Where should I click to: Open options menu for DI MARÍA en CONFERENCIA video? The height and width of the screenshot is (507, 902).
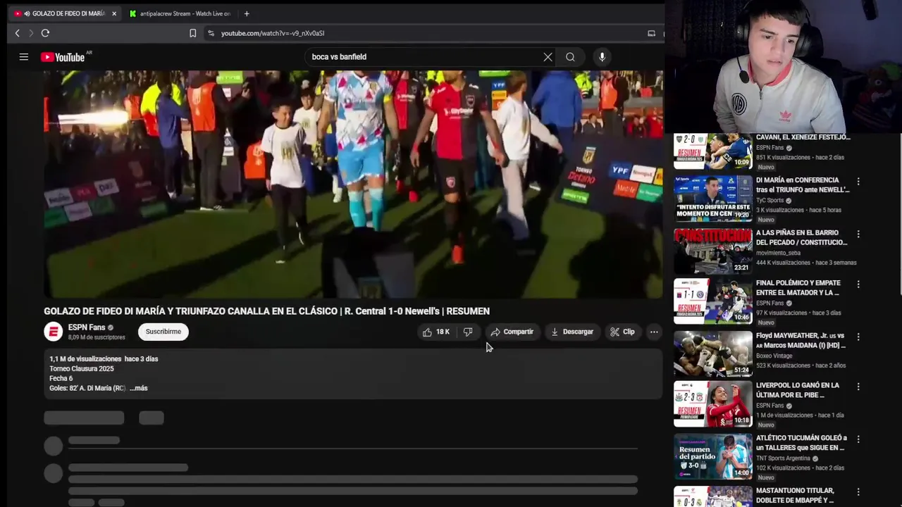click(858, 182)
